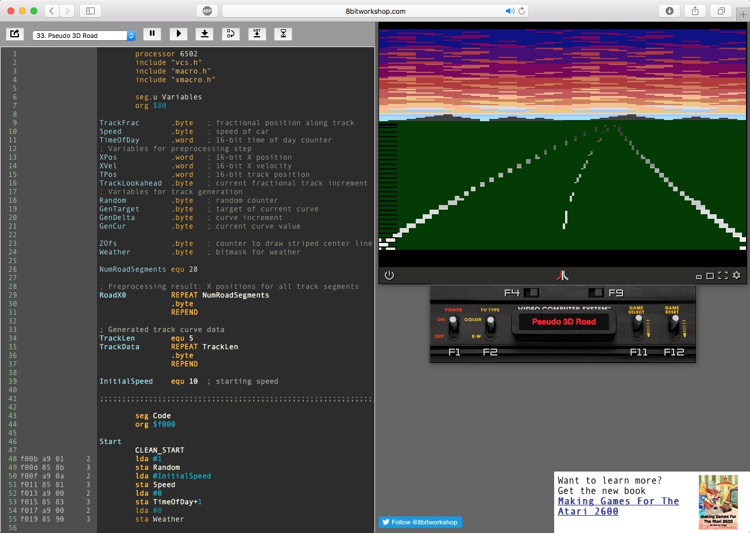Click the share/export icon left of the preset selector
The height and width of the screenshot is (533, 750).
click(x=15, y=34)
